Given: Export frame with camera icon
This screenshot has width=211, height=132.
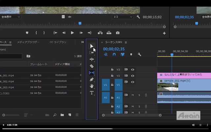Looking at the screenshot, I should [x=118, y=33].
